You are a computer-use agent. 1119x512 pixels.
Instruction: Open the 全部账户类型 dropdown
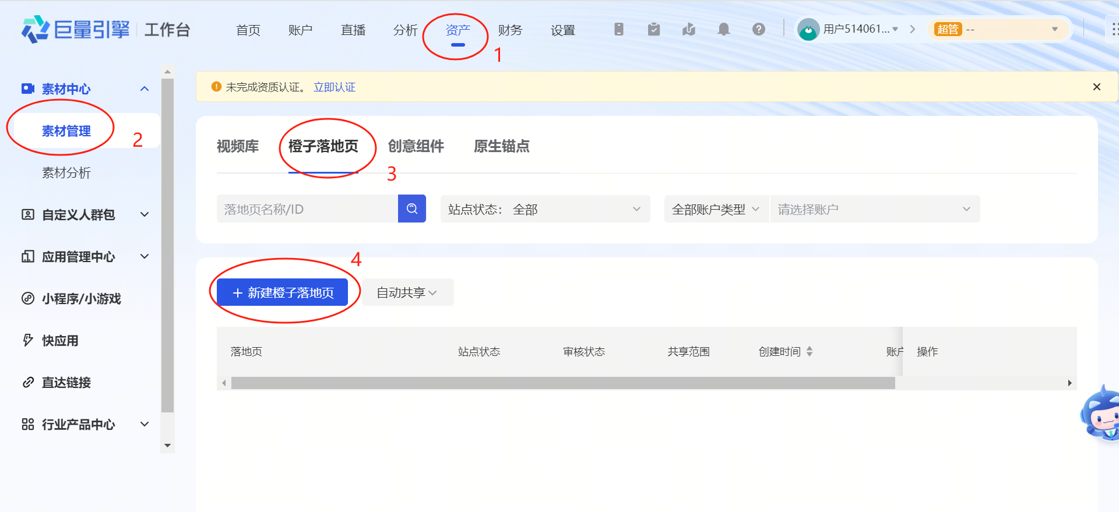click(x=716, y=209)
